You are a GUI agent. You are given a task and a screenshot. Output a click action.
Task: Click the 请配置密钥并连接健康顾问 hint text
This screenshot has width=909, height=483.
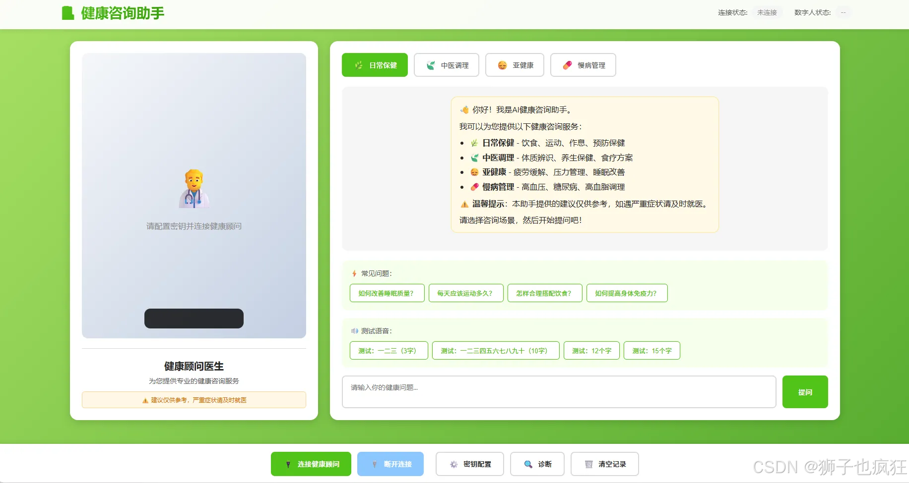coord(194,226)
